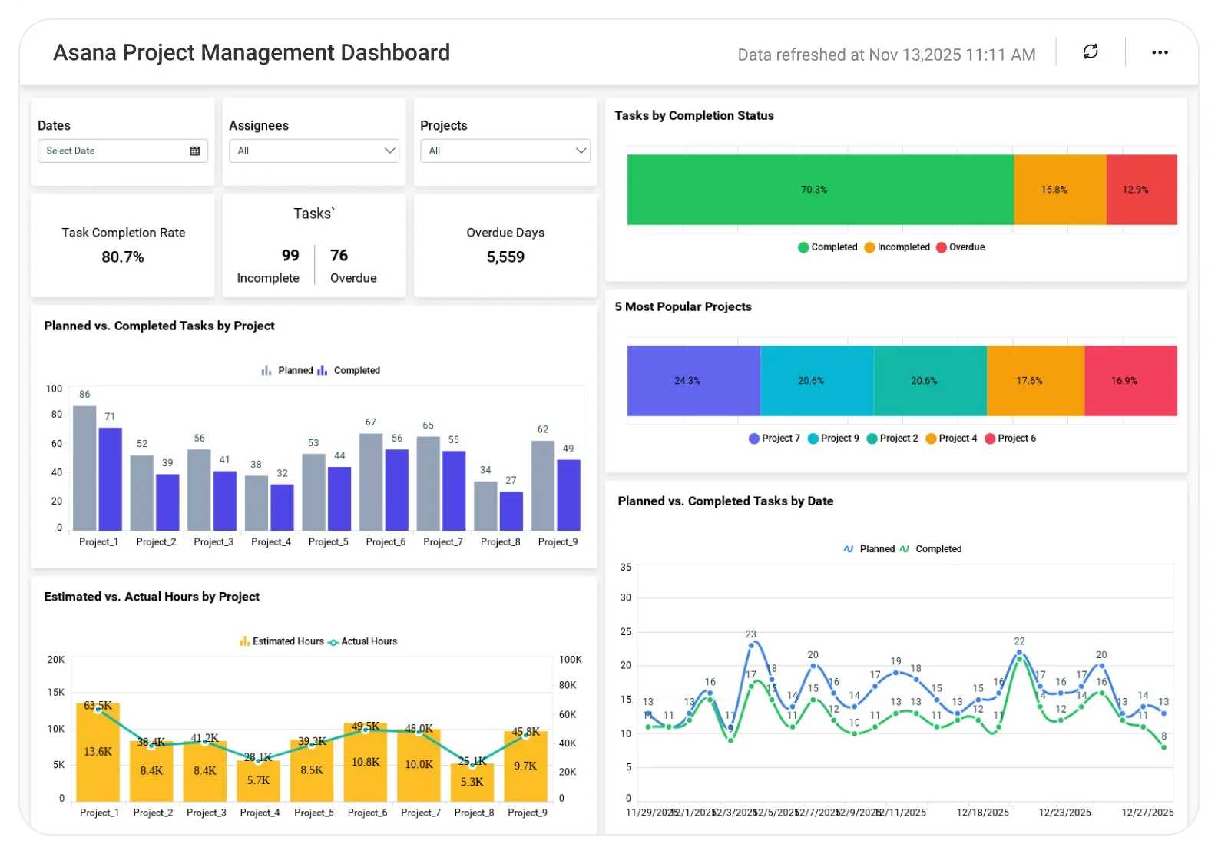Toggle Project 4 legend item
Viewport: 1218px width, 854px height.
tap(952, 439)
